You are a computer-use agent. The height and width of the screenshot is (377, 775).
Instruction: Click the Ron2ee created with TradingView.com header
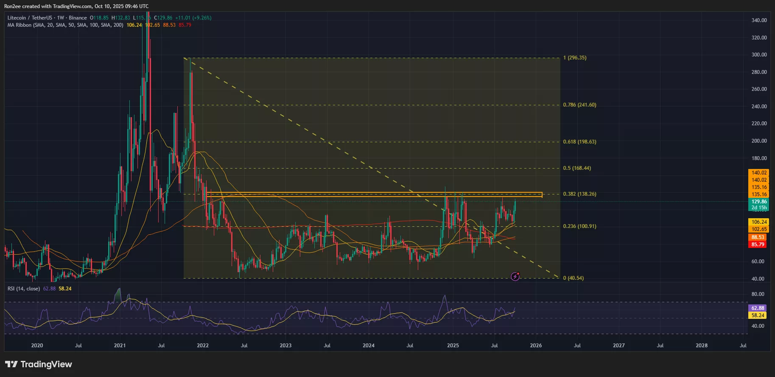(x=76, y=6)
